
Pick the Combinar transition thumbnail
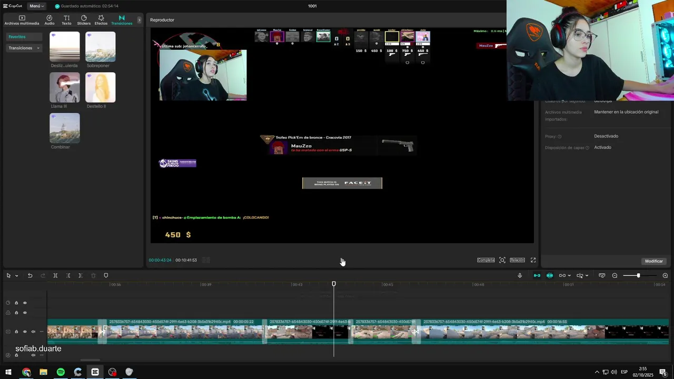coord(64,128)
